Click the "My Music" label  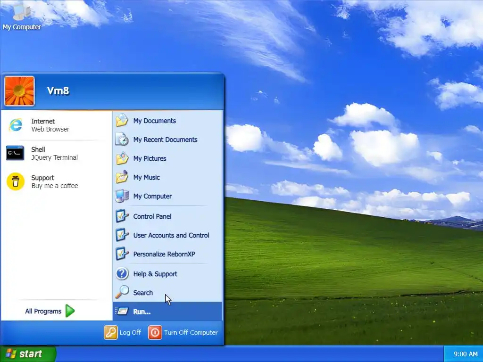(x=147, y=177)
